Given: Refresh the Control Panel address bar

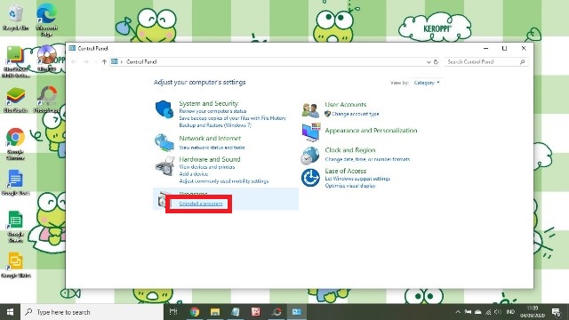Looking at the screenshot, I should [x=437, y=62].
